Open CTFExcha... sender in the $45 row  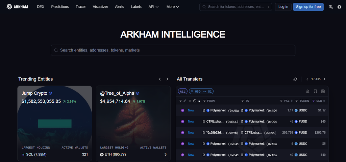pos(215,121)
